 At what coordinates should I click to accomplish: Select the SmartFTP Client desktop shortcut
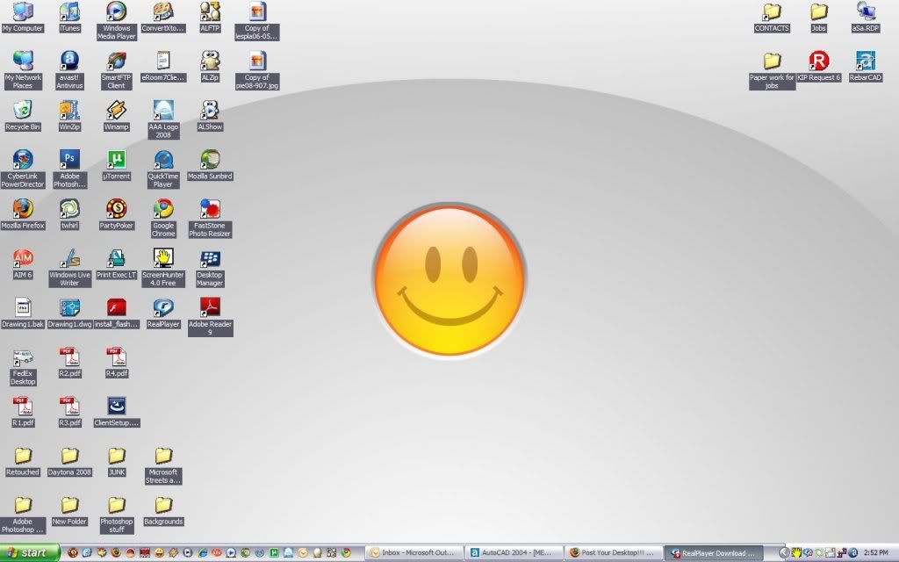pyautogui.click(x=117, y=70)
